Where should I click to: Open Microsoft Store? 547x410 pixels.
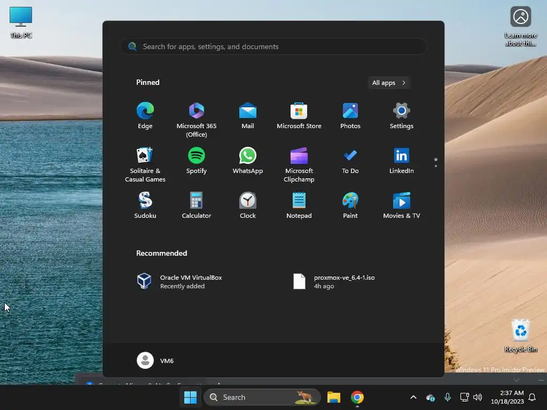299,116
